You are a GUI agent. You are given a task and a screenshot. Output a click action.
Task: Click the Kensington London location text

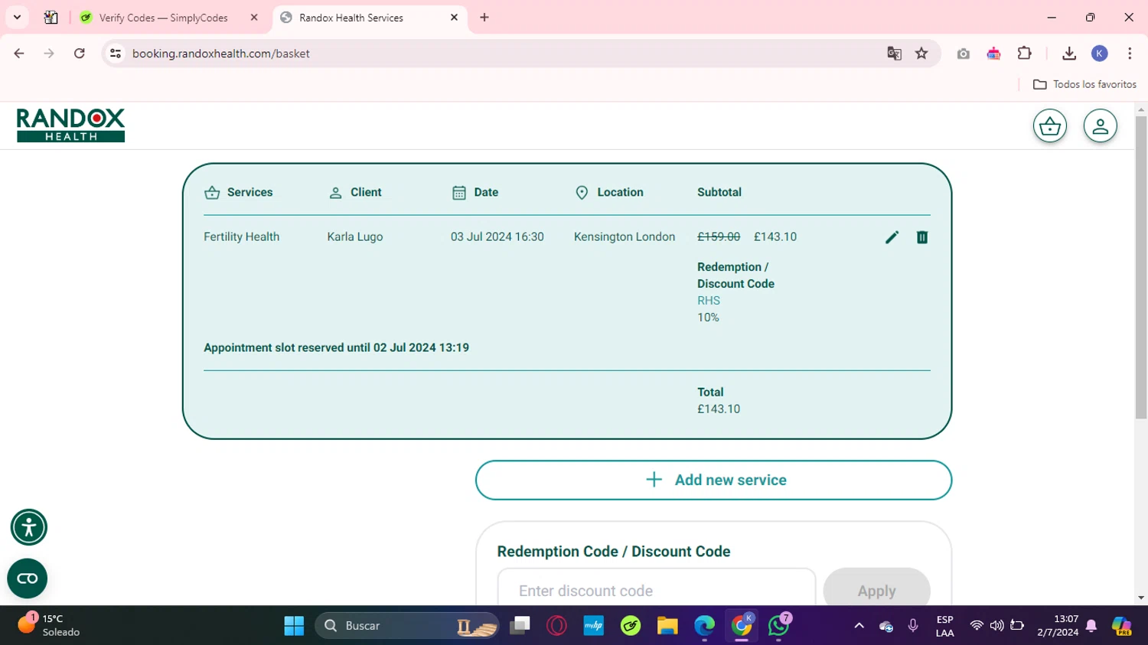[625, 237]
